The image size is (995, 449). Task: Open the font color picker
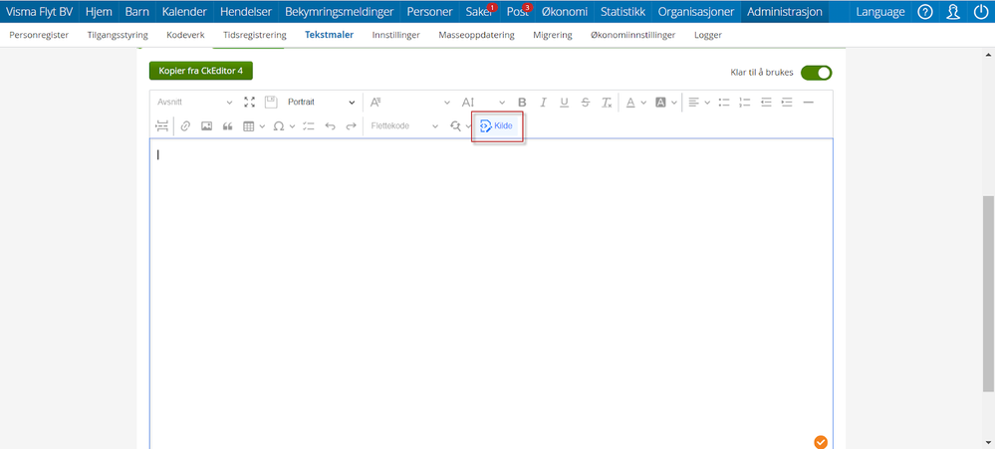(635, 103)
